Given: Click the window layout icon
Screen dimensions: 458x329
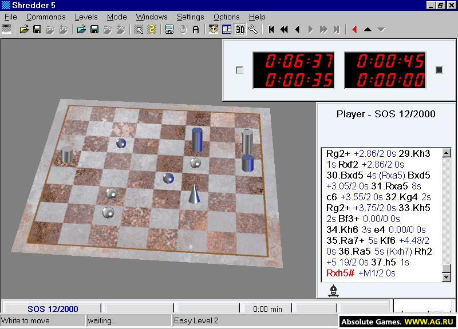Looking at the screenshot, I should [227, 30].
